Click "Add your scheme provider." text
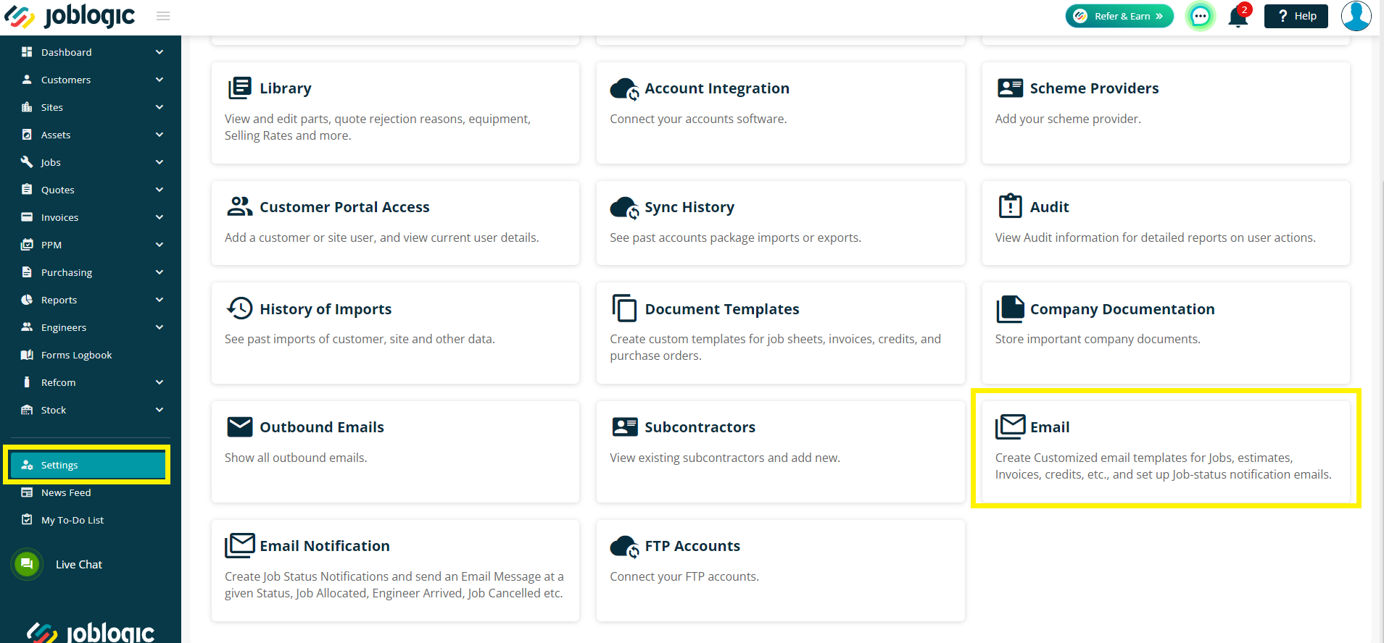1384x643 pixels. pos(1068,119)
